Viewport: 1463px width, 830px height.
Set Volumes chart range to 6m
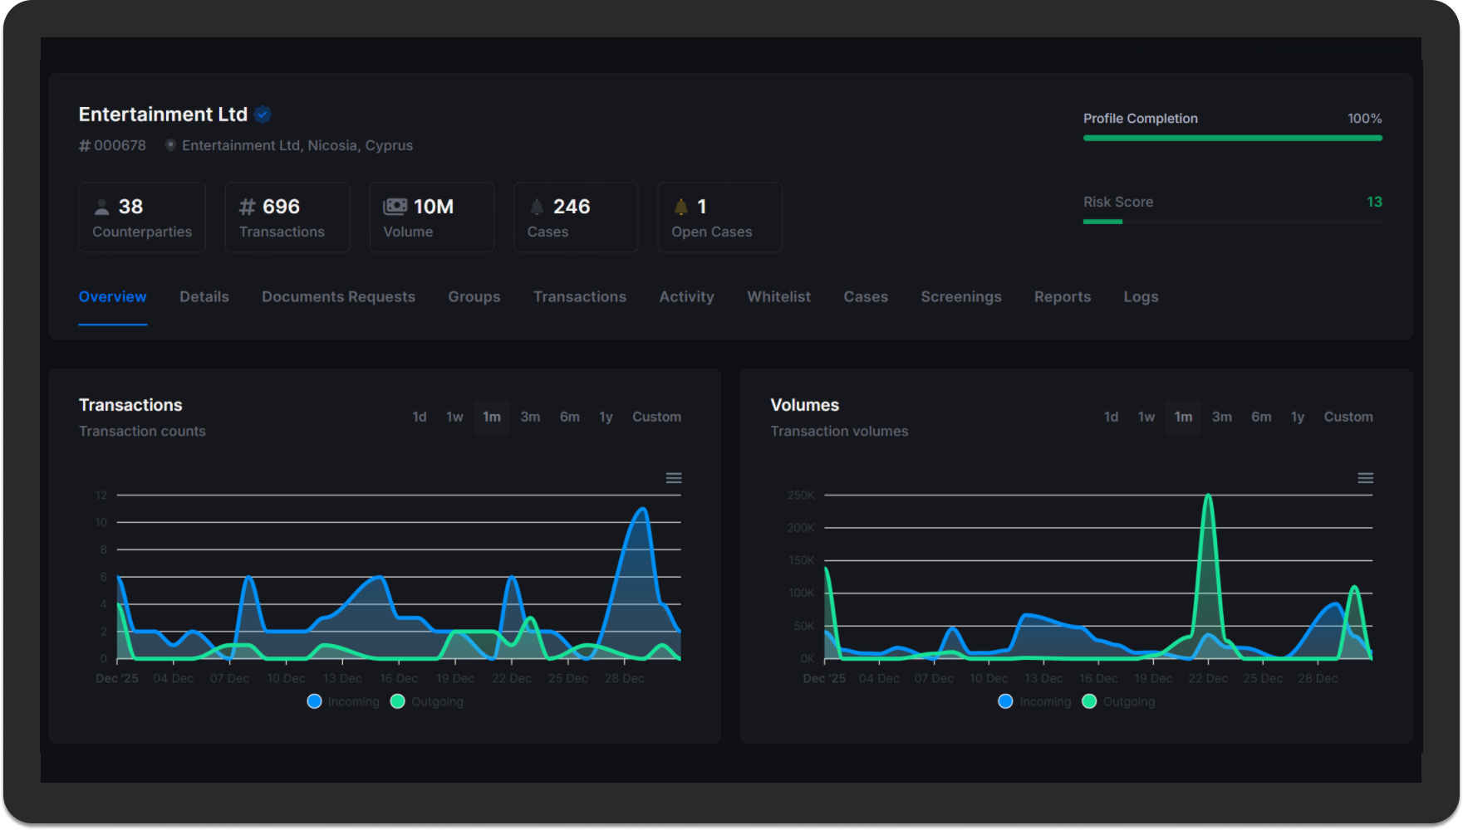[x=1261, y=417]
